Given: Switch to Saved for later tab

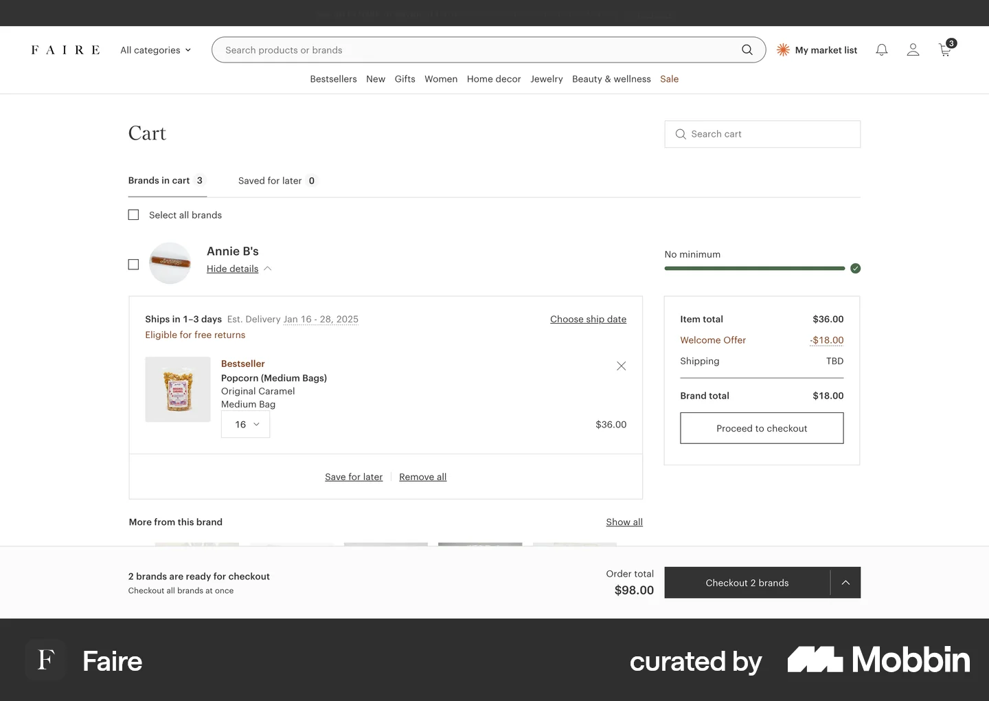Looking at the screenshot, I should click(x=277, y=181).
